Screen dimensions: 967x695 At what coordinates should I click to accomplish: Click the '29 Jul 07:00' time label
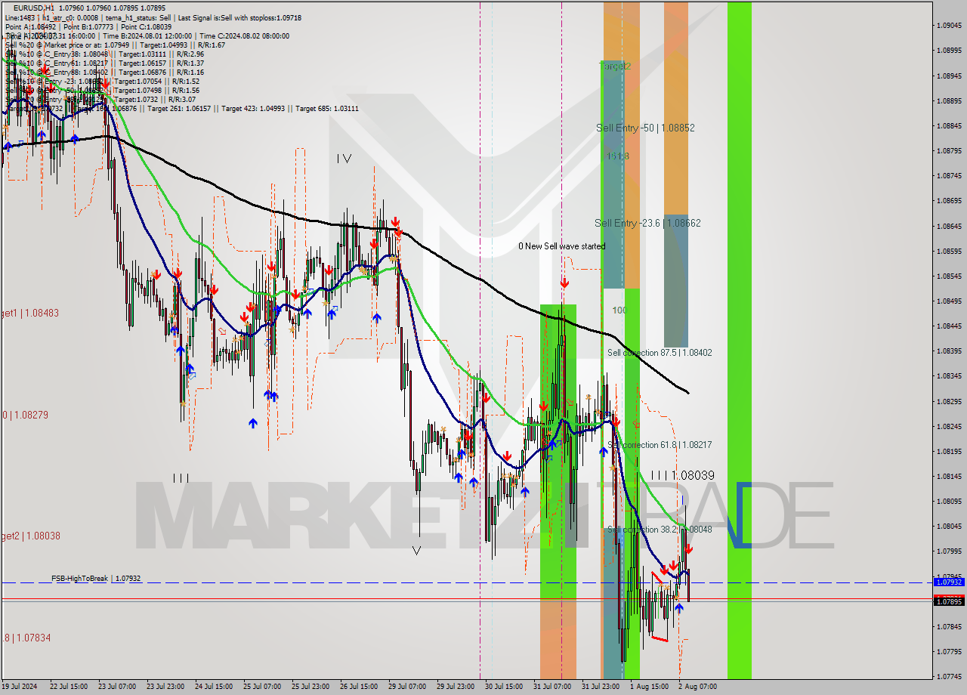point(407,687)
